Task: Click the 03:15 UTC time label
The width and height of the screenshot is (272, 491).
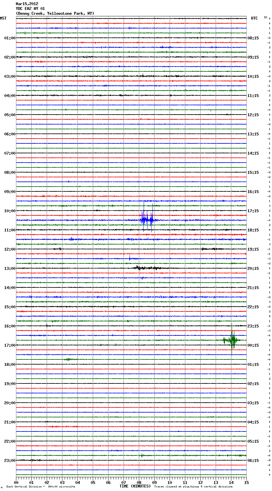Action: coord(253,403)
